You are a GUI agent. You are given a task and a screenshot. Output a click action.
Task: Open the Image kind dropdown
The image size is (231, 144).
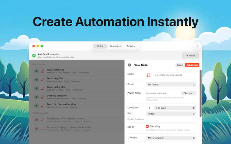click(x=171, y=114)
